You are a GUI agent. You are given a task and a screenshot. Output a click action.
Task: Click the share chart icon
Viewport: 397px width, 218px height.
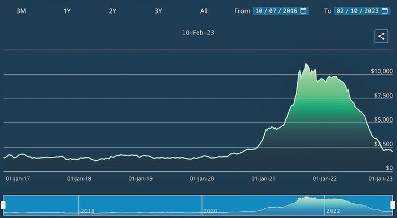tap(381, 36)
